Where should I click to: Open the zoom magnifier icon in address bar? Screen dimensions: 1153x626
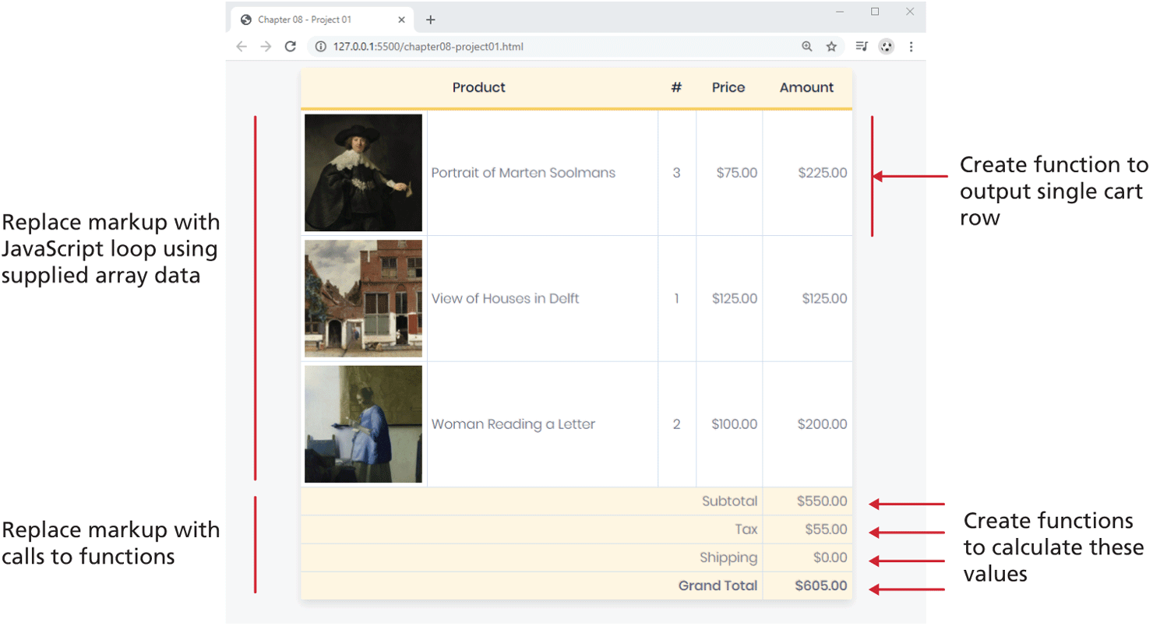(x=807, y=47)
